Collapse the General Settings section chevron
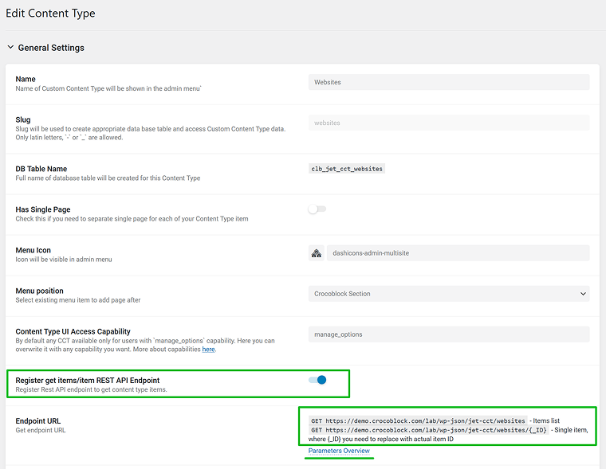The image size is (606, 469). point(11,47)
